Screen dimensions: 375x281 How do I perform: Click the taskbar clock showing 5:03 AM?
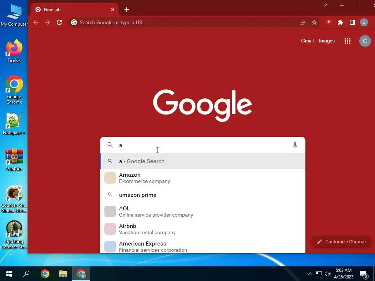344,274
